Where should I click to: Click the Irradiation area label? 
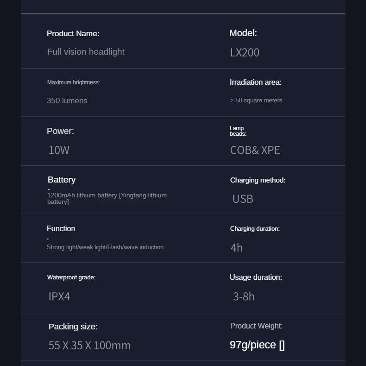256,82
